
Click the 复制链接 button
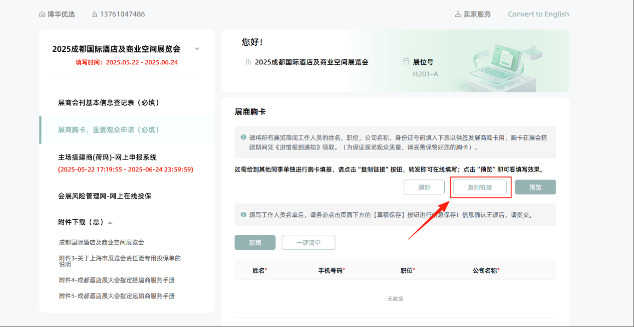coord(480,187)
